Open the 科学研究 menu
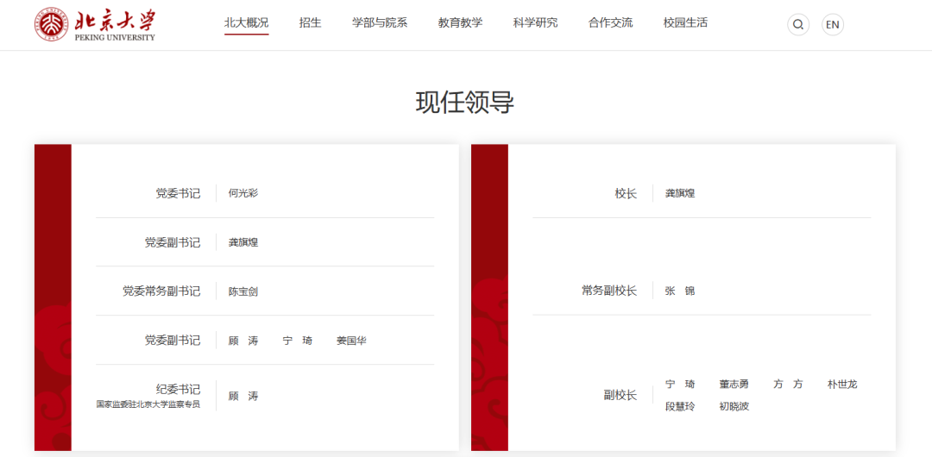The height and width of the screenshot is (457, 932). coord(536,23)
